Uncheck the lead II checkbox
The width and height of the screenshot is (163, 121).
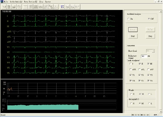pos(140,64)
